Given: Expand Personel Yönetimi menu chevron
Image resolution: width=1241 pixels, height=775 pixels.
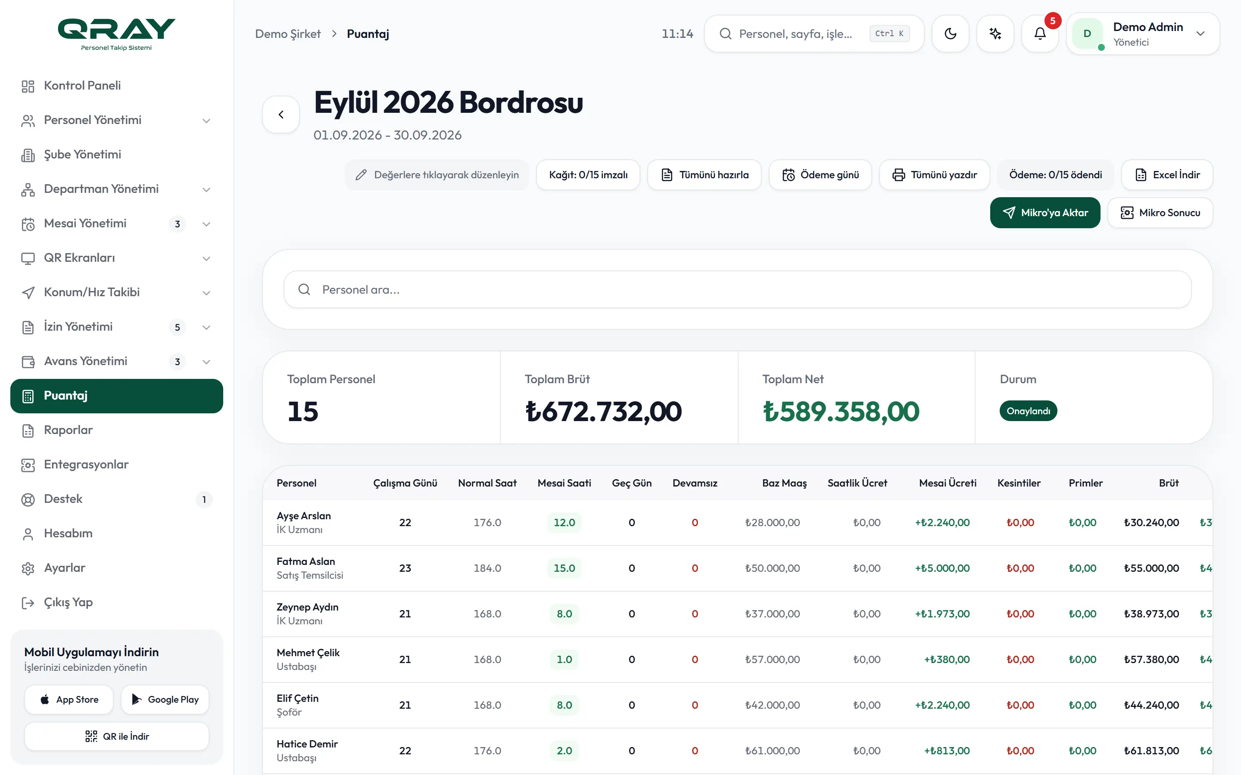Looking at the screenshot, I should [206, 121].
